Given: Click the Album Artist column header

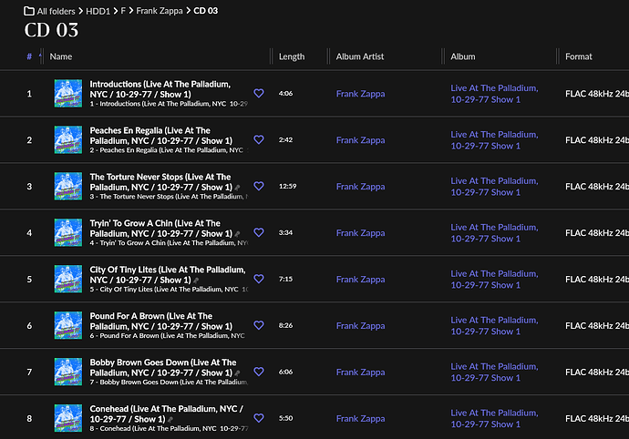Looking at the screenshot, I should pyautogui.click(x=362, y=56).
